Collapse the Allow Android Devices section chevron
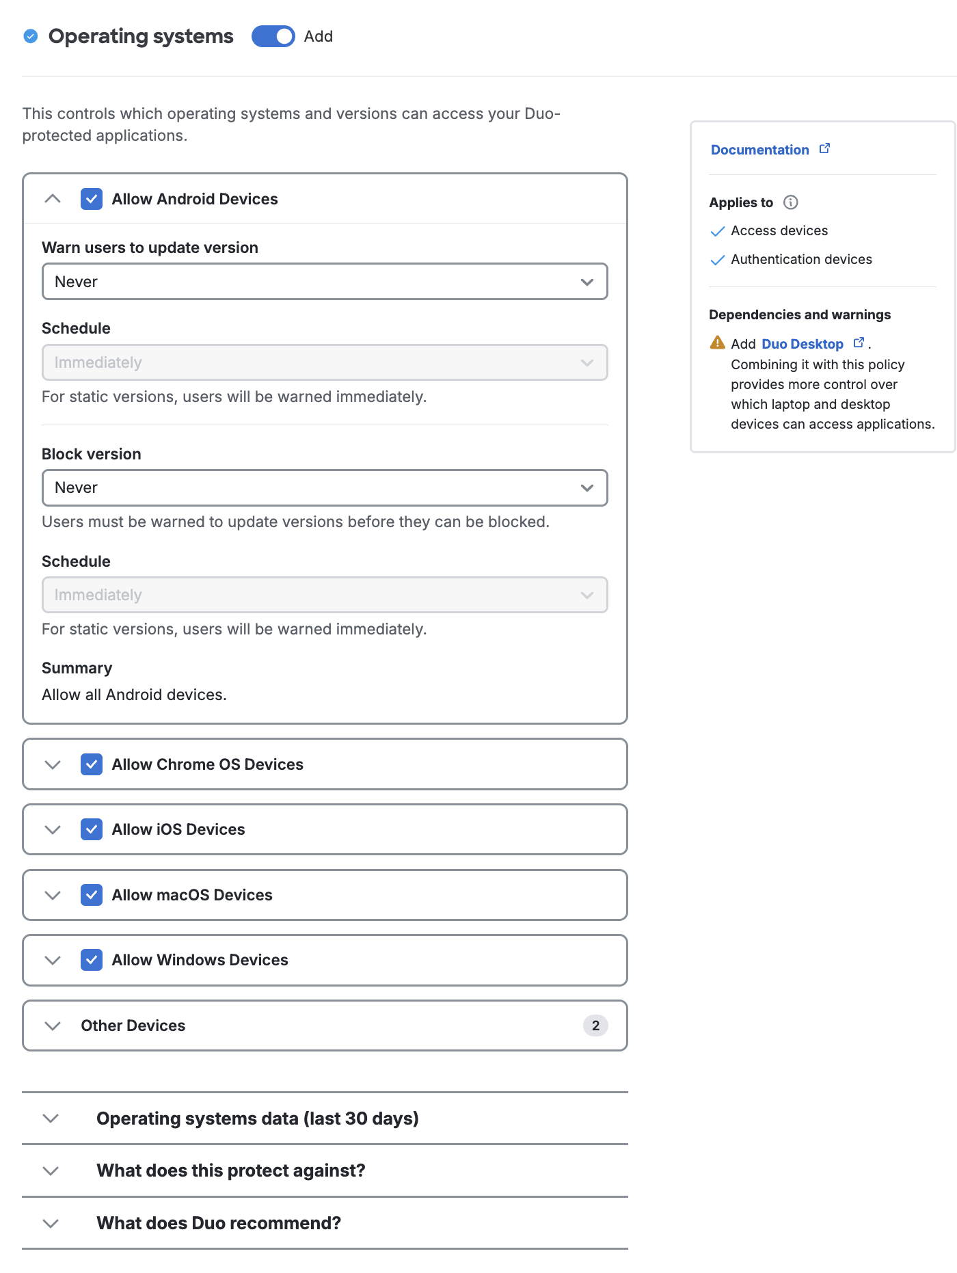Image resolution: width=957 pixels, height=1273 pixels. [x=53, y=199]
